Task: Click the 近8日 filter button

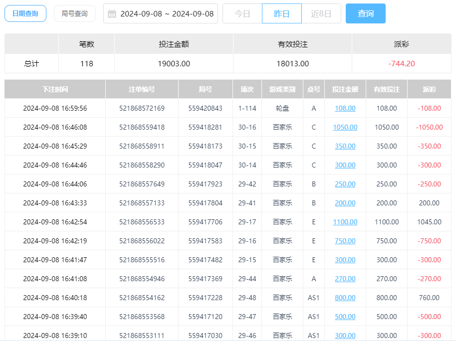Action: pyautogui.click(x=321, y=13)
